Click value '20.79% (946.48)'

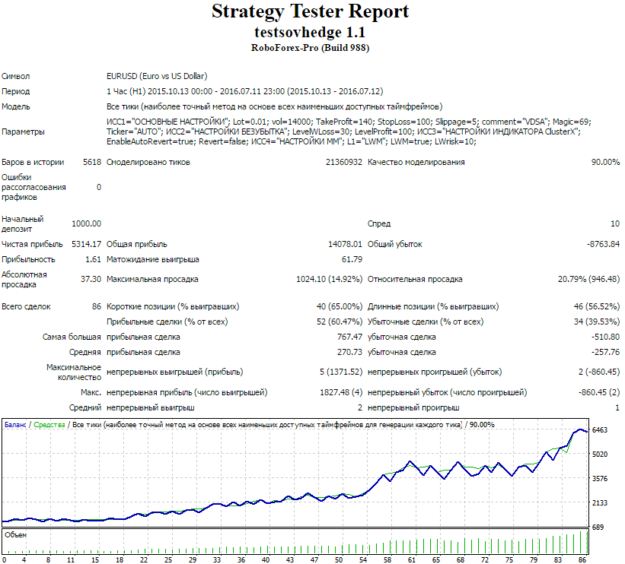pos(588,280)
